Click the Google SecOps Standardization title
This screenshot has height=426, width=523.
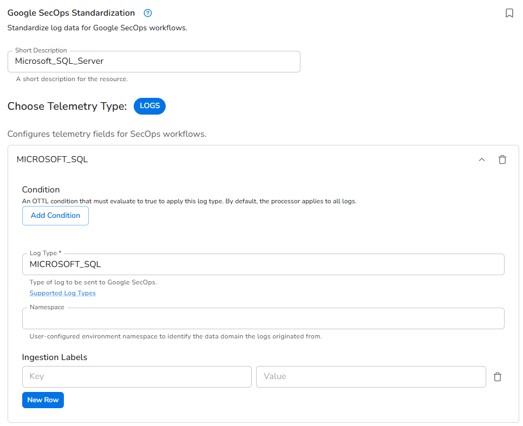point(71,13)
